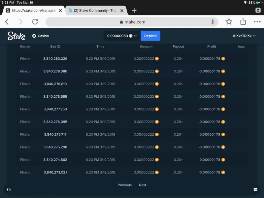Click the blue Deposit button

(x=150, y=36)
